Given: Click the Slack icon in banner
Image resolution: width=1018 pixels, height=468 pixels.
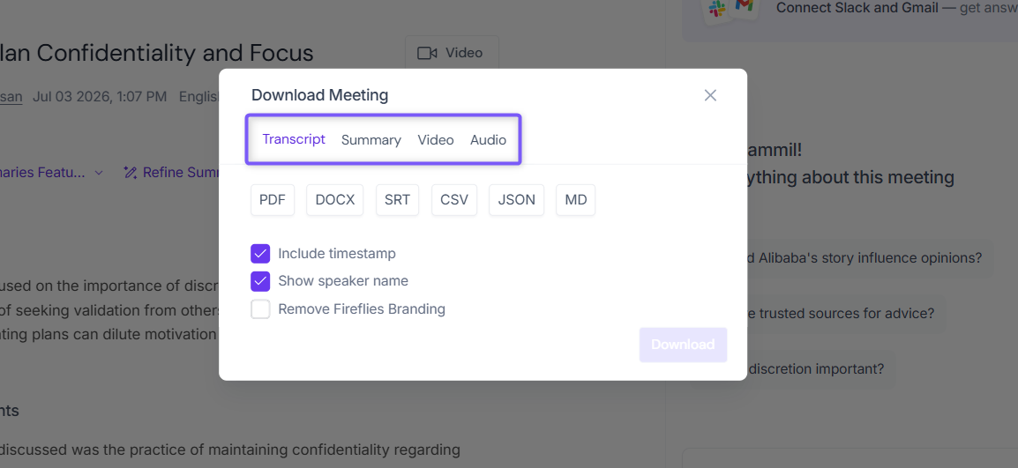Looking at the screenshot, I should tap(717, 9).
